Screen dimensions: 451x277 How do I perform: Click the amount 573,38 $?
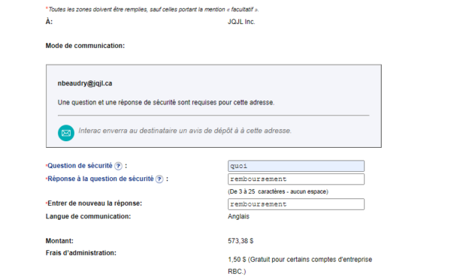coord(241,241)
